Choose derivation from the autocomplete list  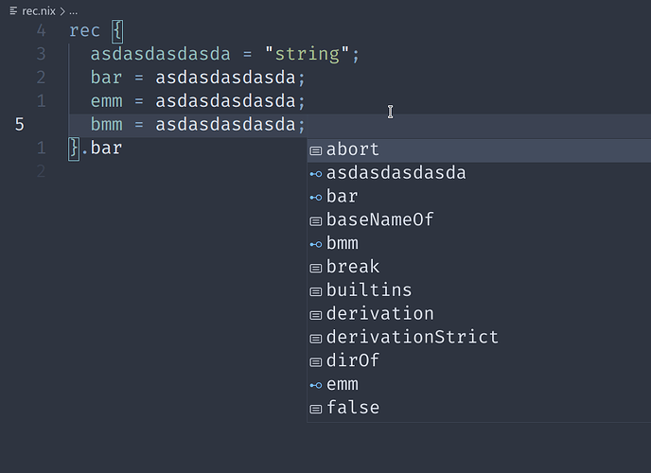pyautogui.click(x=479, y=314)
